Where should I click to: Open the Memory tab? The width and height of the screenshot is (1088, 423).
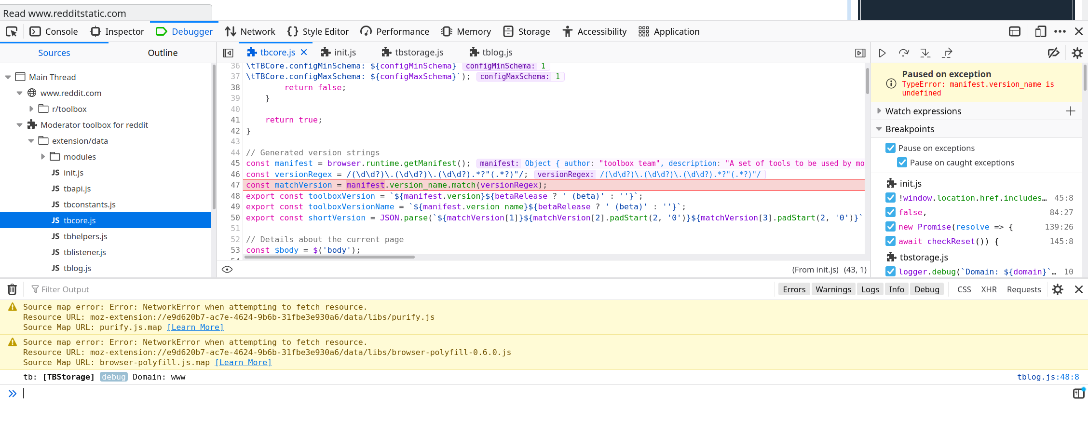click(x=466, y=31)
